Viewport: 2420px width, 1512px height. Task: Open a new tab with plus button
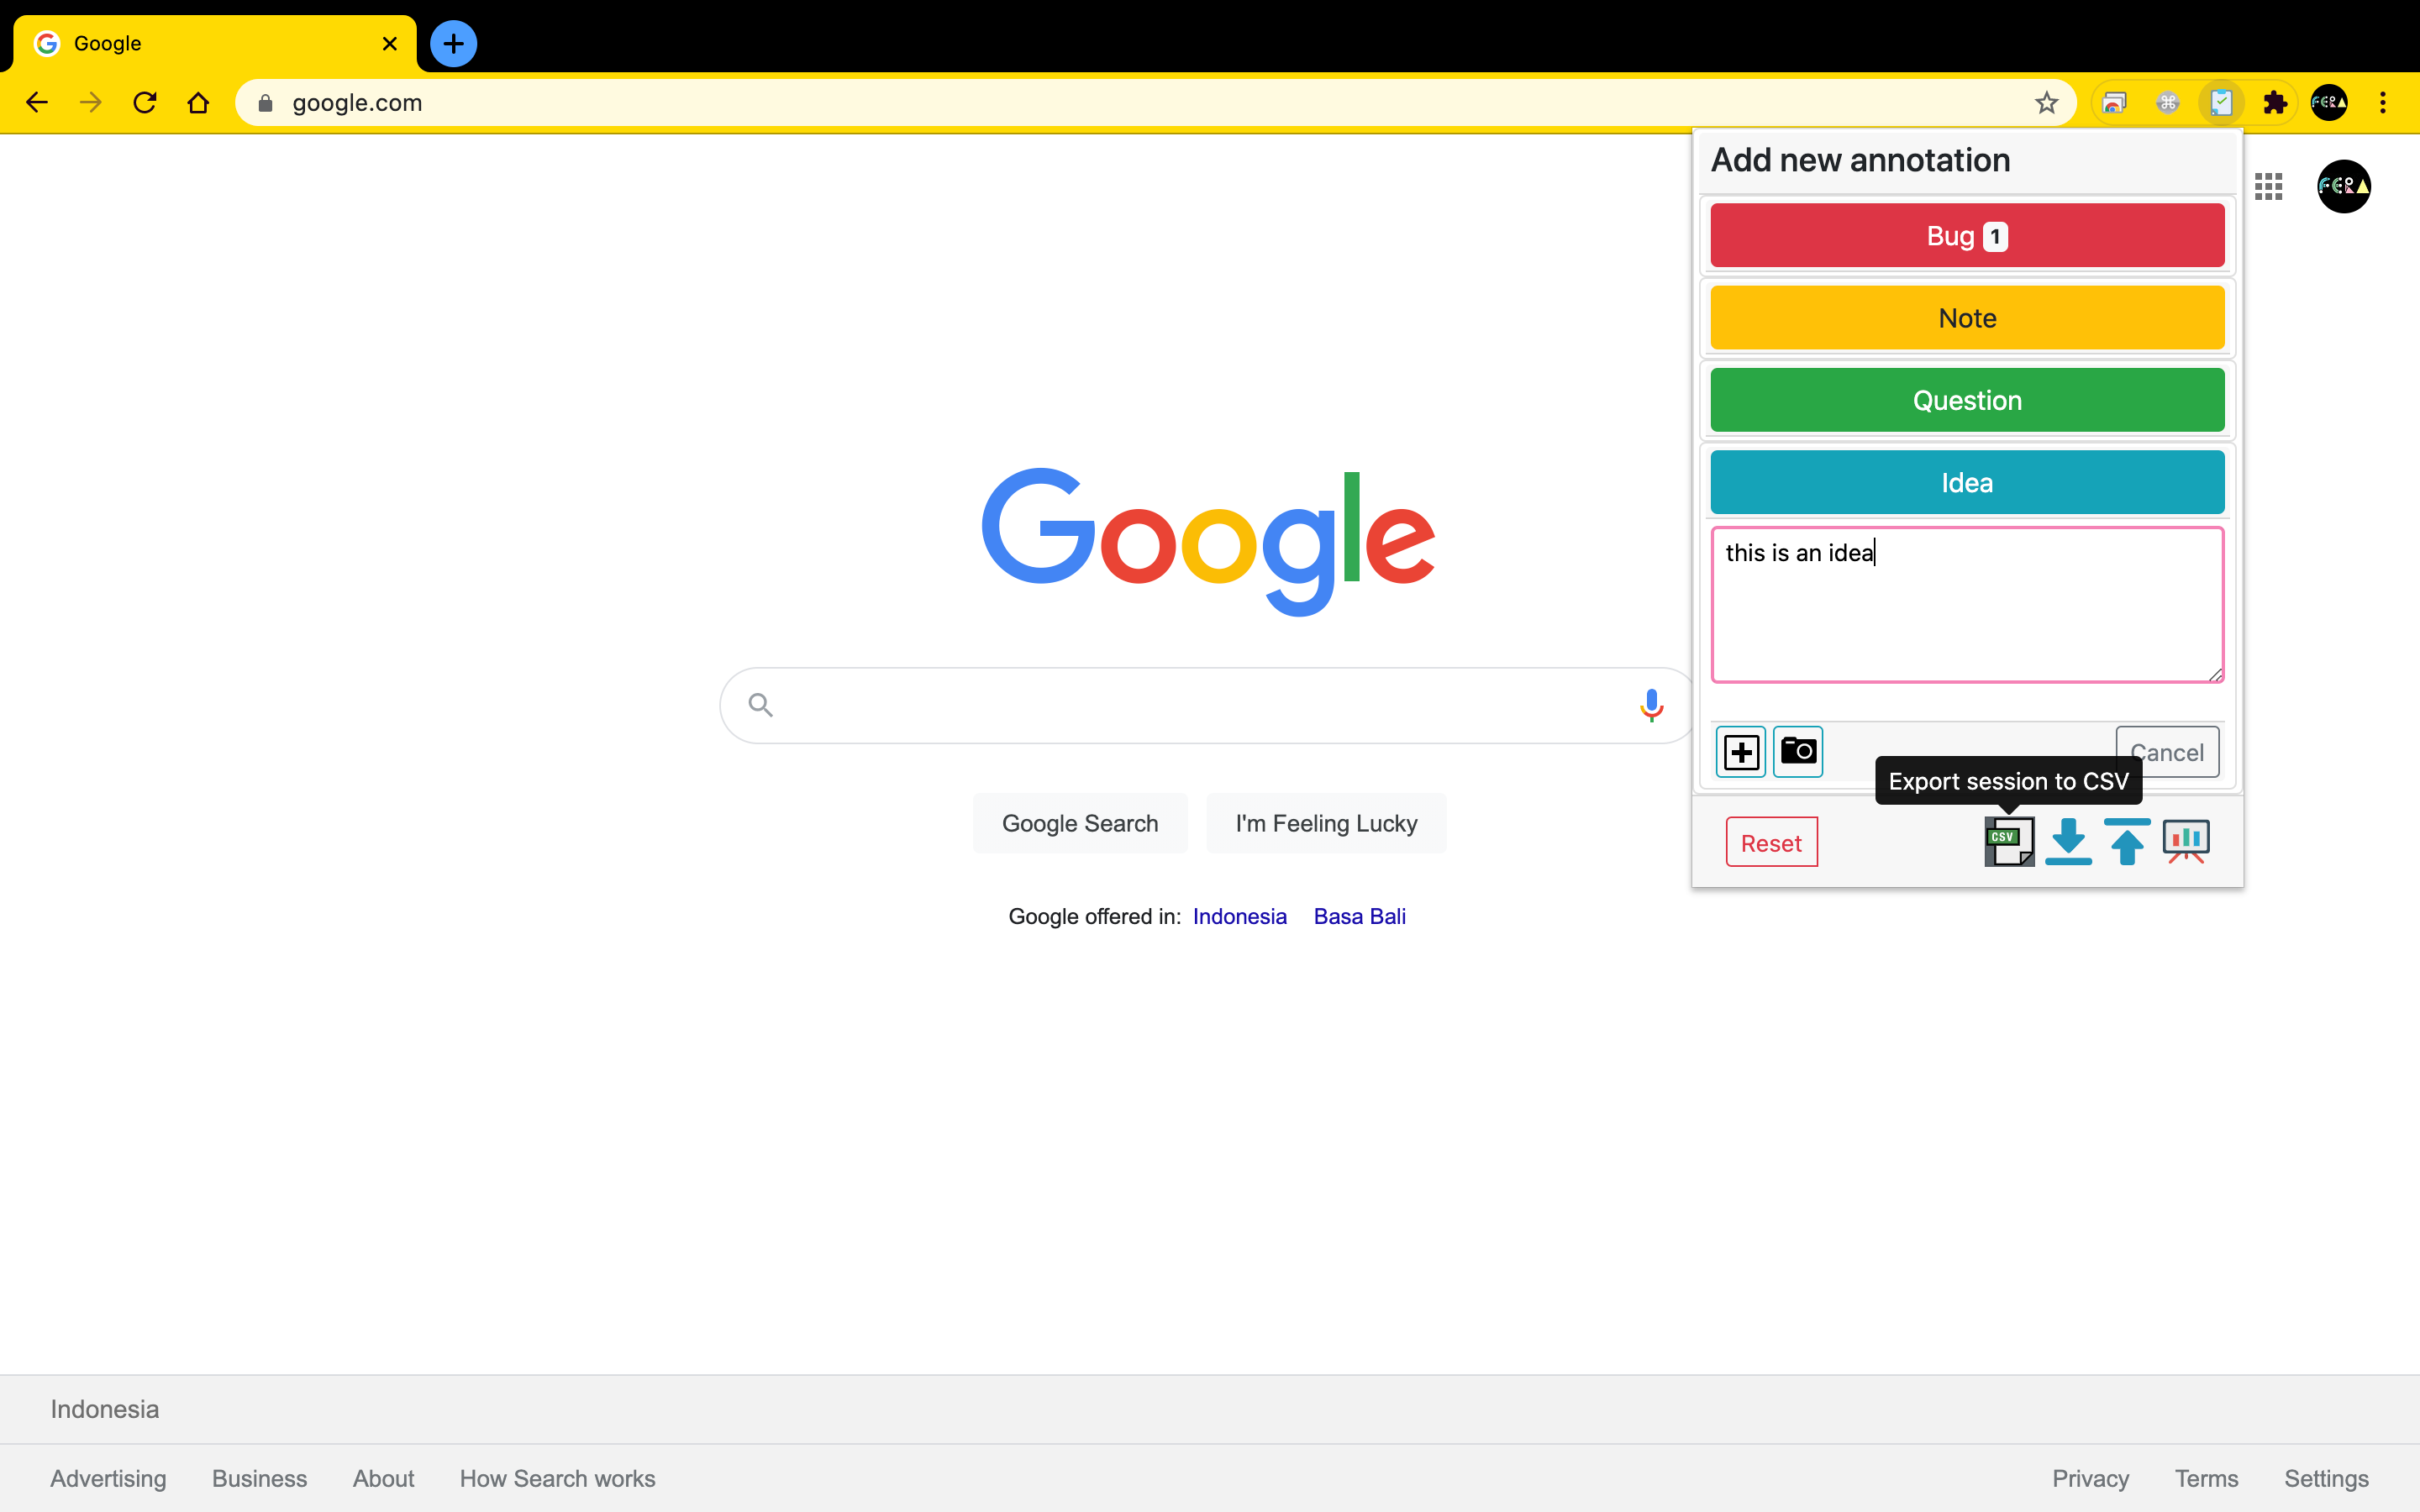(453, 44)
